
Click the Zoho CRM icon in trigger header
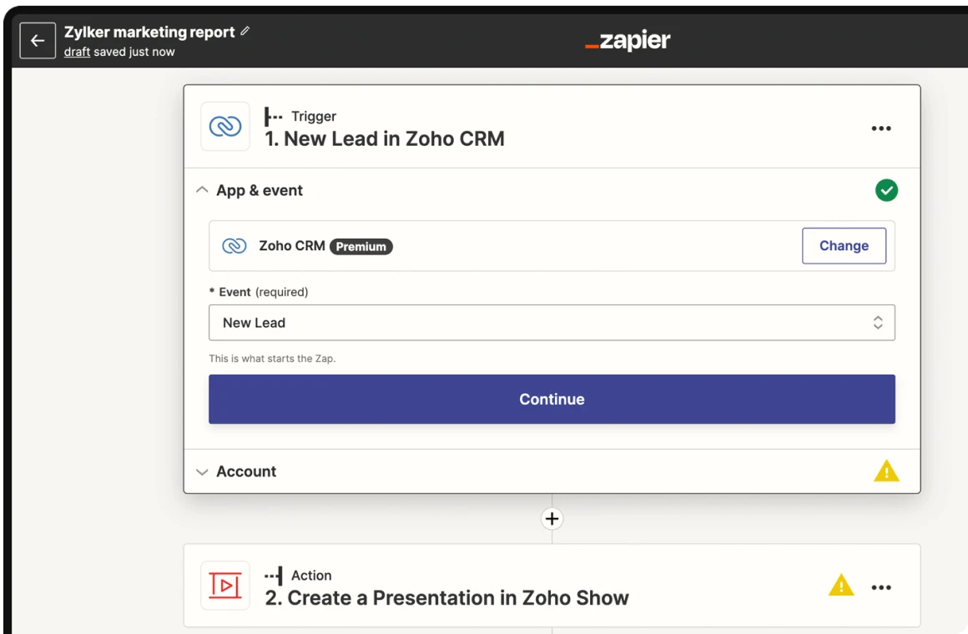pos(225,127)
